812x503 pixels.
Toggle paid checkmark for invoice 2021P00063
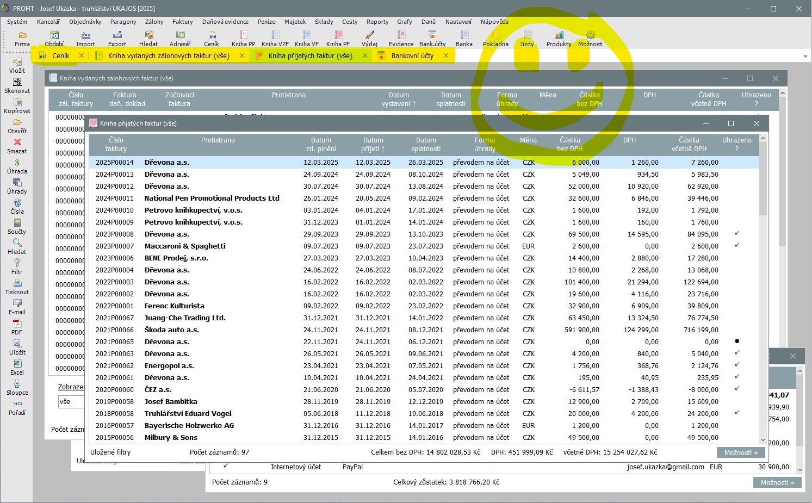pyautogui.click(x=737, y=353)
